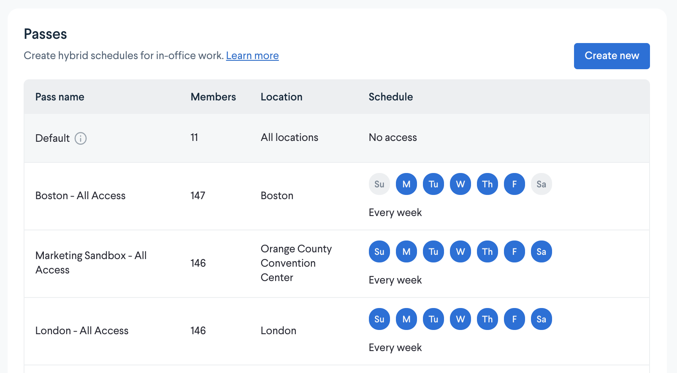
Task: Toggle Su day in London row
Action: click(379, 319)
